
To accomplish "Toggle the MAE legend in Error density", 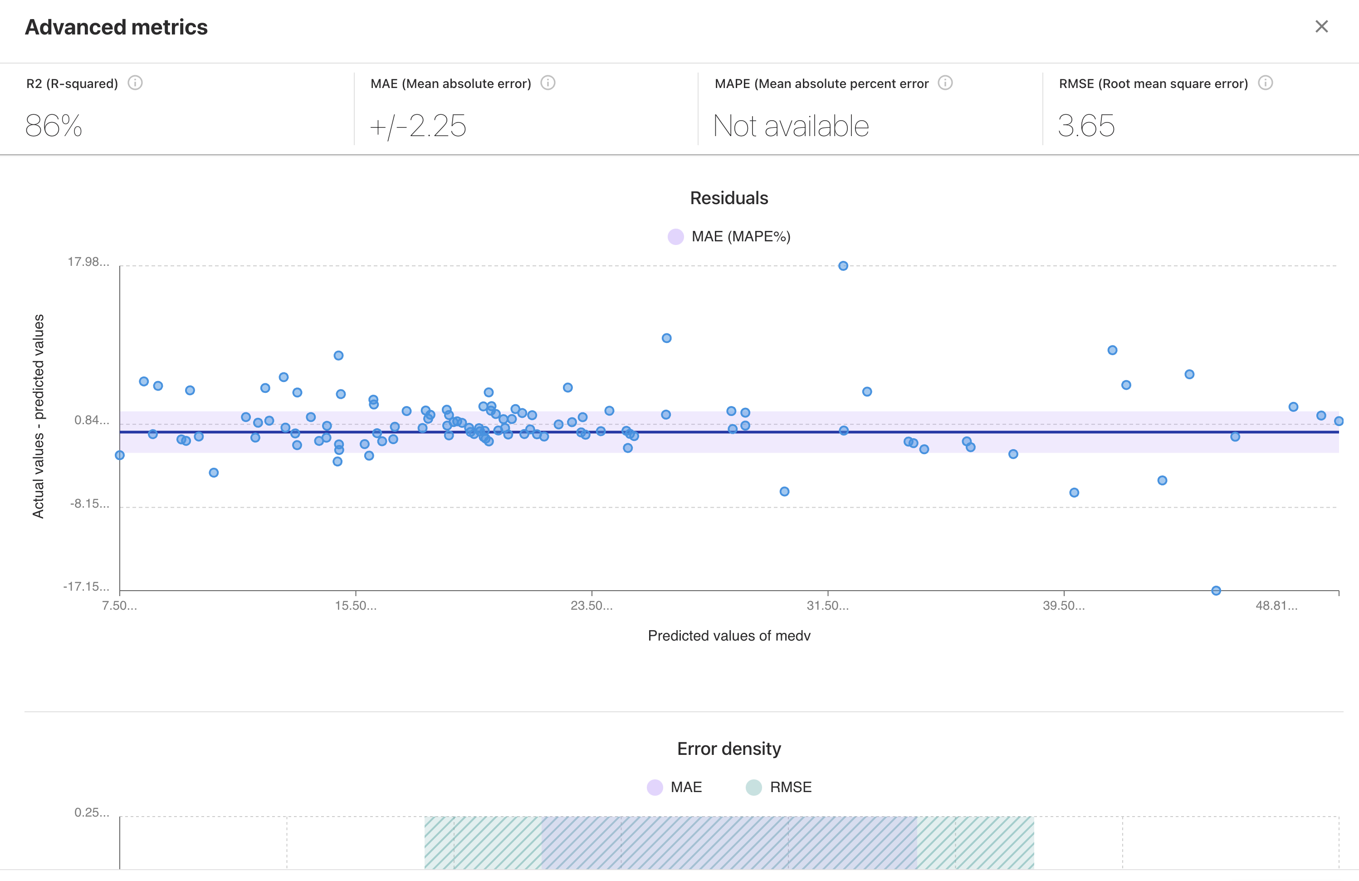I will click(675, 787).
